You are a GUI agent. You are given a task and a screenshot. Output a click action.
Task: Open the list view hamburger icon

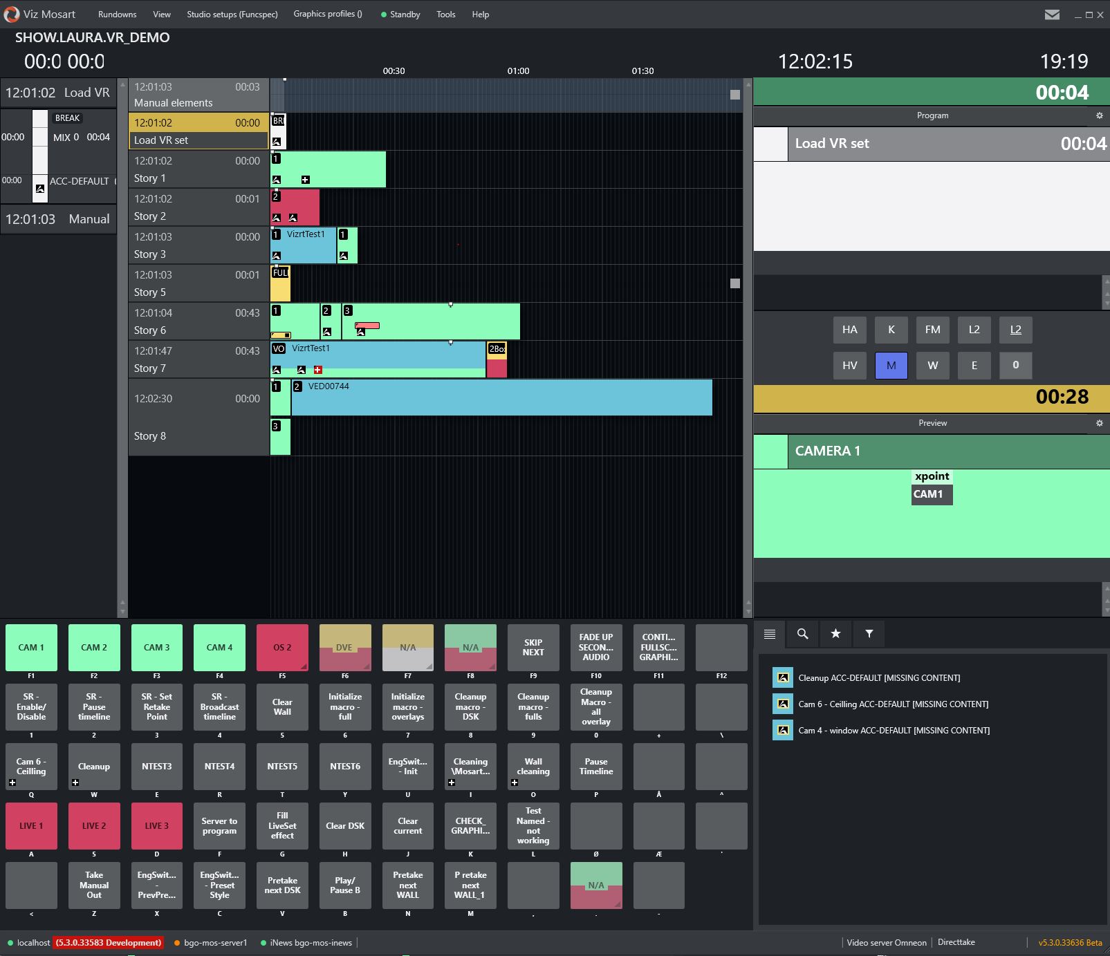[x=770, y=634]
